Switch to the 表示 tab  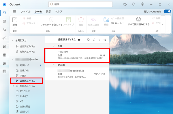48,12
